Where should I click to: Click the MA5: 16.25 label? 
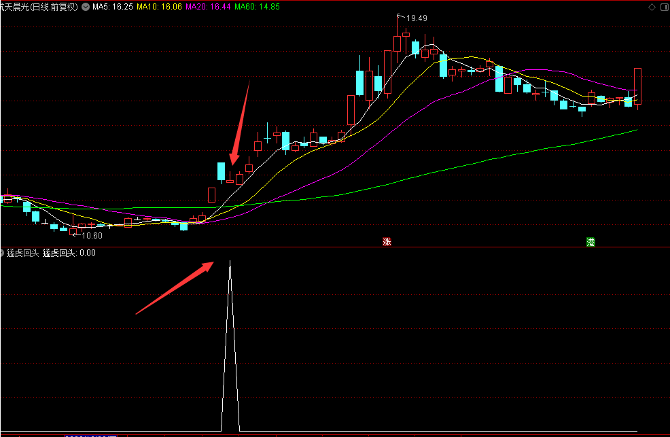pyautogui.click(x=112, y=7)
